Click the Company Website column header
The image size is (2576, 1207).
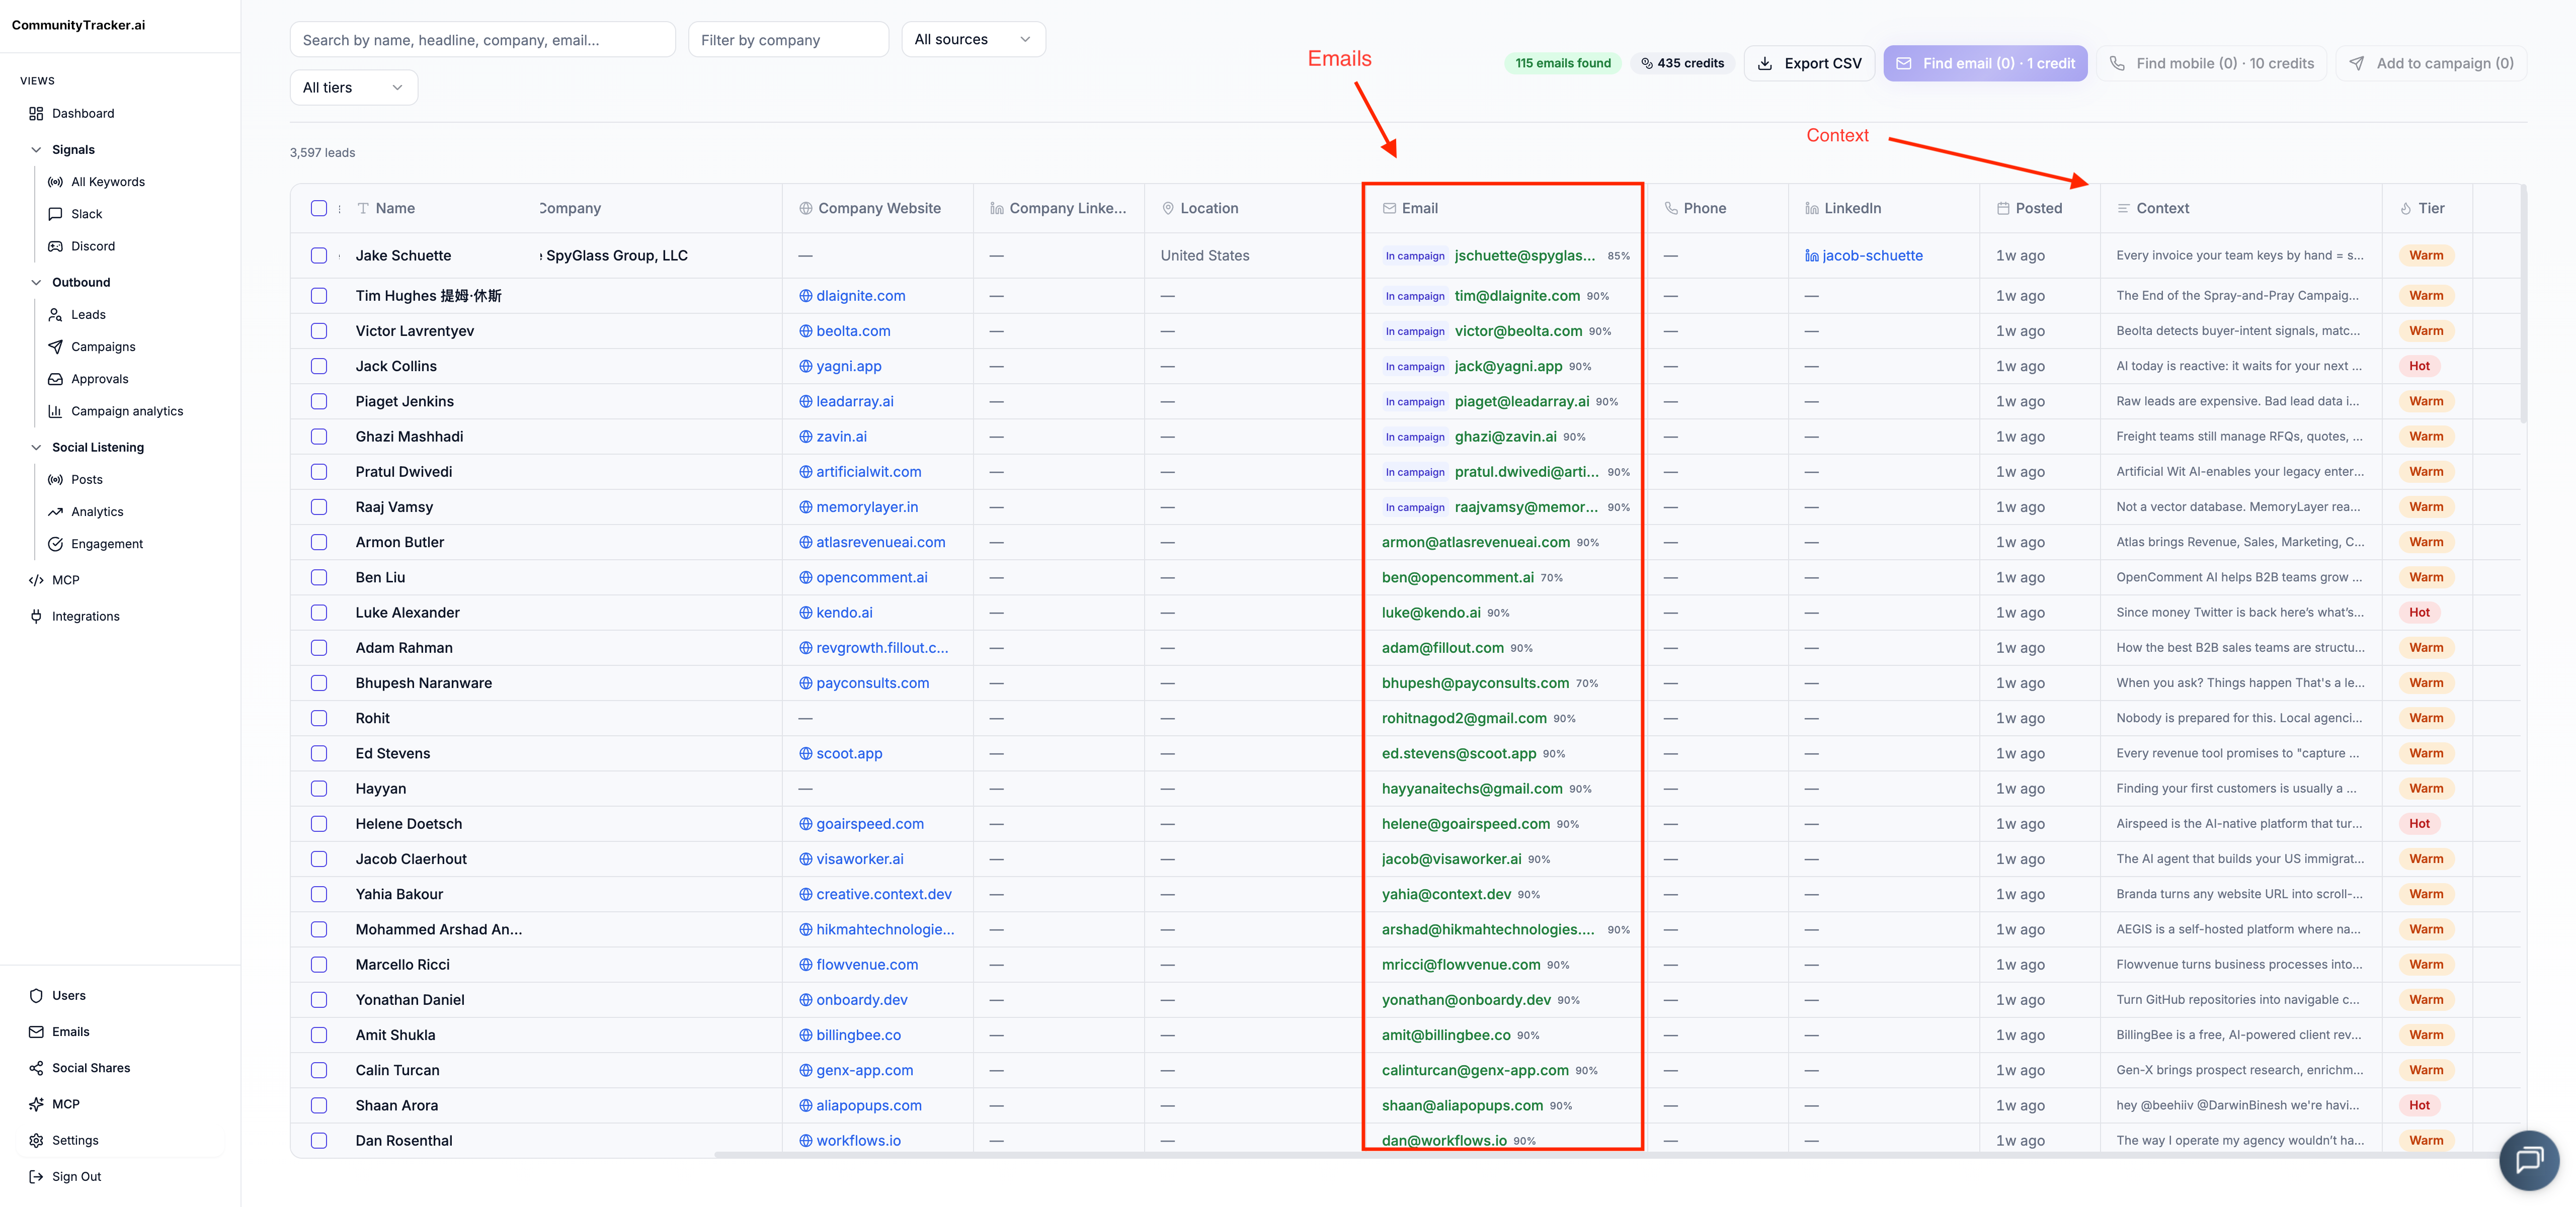(879, 208)
